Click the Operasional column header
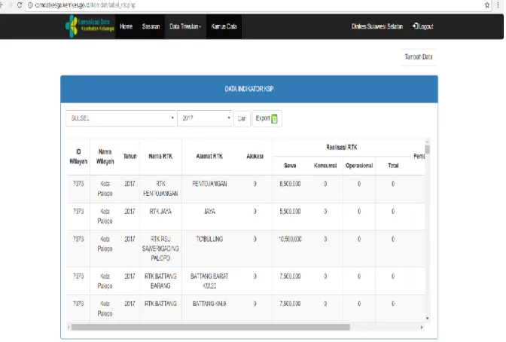Screen dimensions: 506x342 coord(359,166)
